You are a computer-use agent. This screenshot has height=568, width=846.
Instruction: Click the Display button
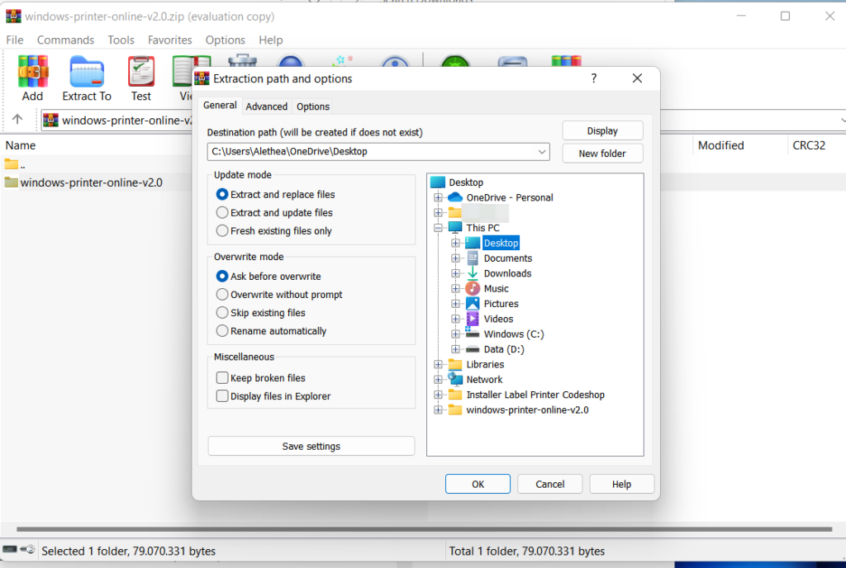pyautogui.click(x=602, y=131)
